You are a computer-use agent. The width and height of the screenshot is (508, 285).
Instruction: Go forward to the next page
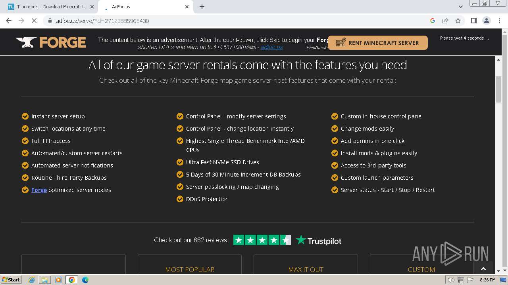click(21, 21)
